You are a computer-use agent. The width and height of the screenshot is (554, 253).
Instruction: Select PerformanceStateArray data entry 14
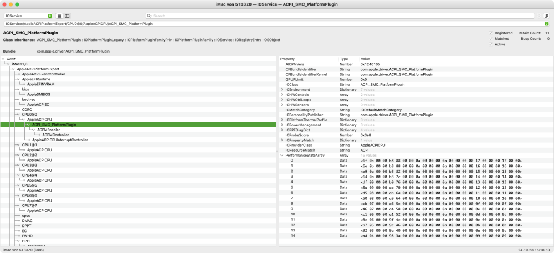pyautogui.click(x=416, y=236)
